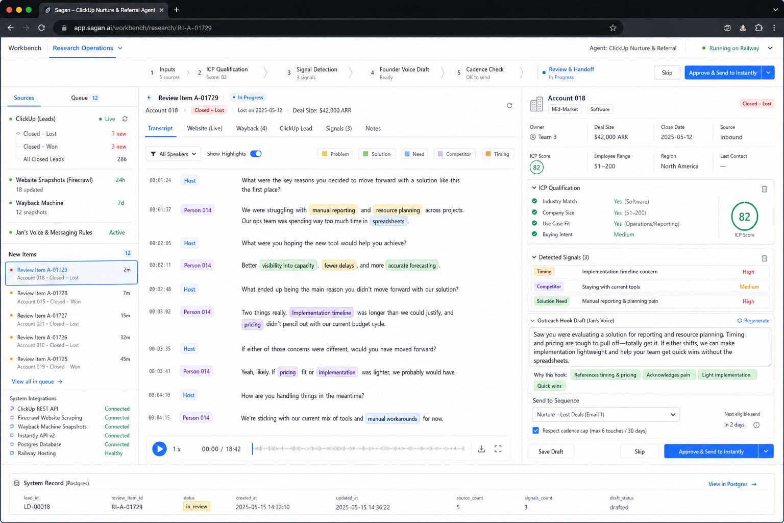The width and height of the screenshot is (784, 523).
Task: Open the Closed – Lost leads row
Action: coord(71,134)
